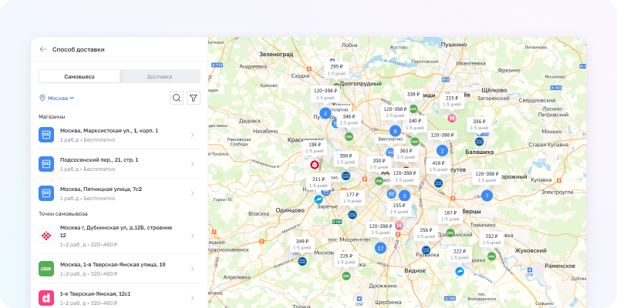617x308 pixels.
Task: Click the green CDEK logo for 1-я Тверская-Ямская улица, 19
Action: click(46, 269)
